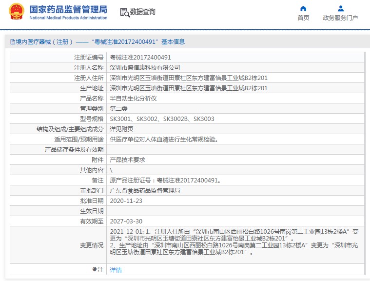The width and height of the screenshot is (370, 281).
Task: Open the 详情 link in notes row
Action: click(x=116, y=270)
